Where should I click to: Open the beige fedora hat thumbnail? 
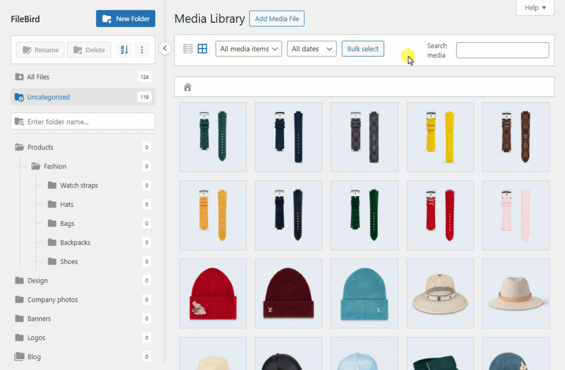516,294
